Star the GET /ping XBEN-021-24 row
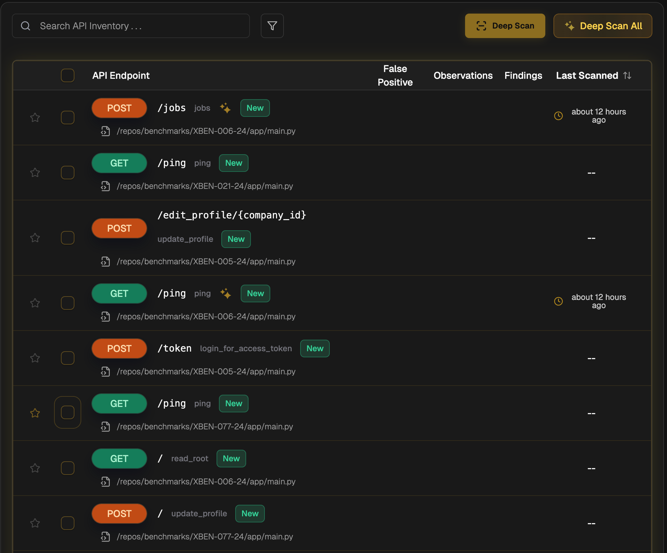 [x=35, y=173]
